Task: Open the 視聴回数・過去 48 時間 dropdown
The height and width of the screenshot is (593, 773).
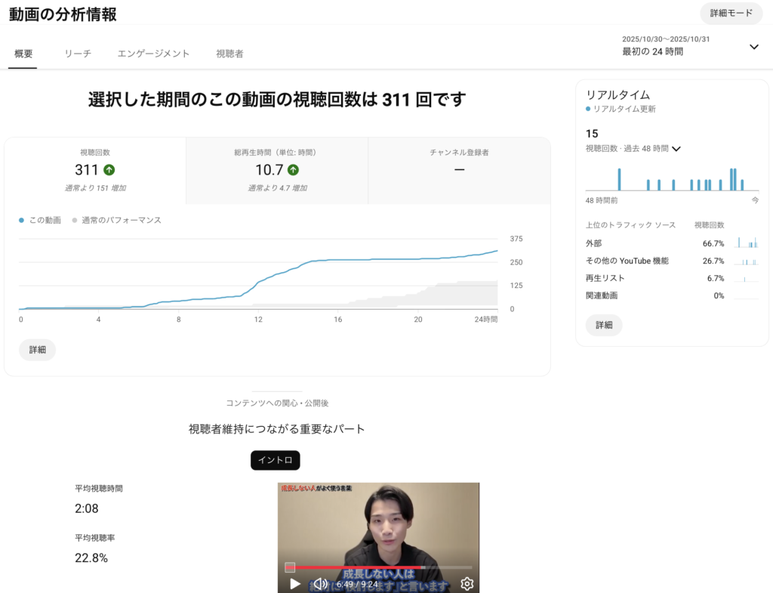Action: click(676, 149)
